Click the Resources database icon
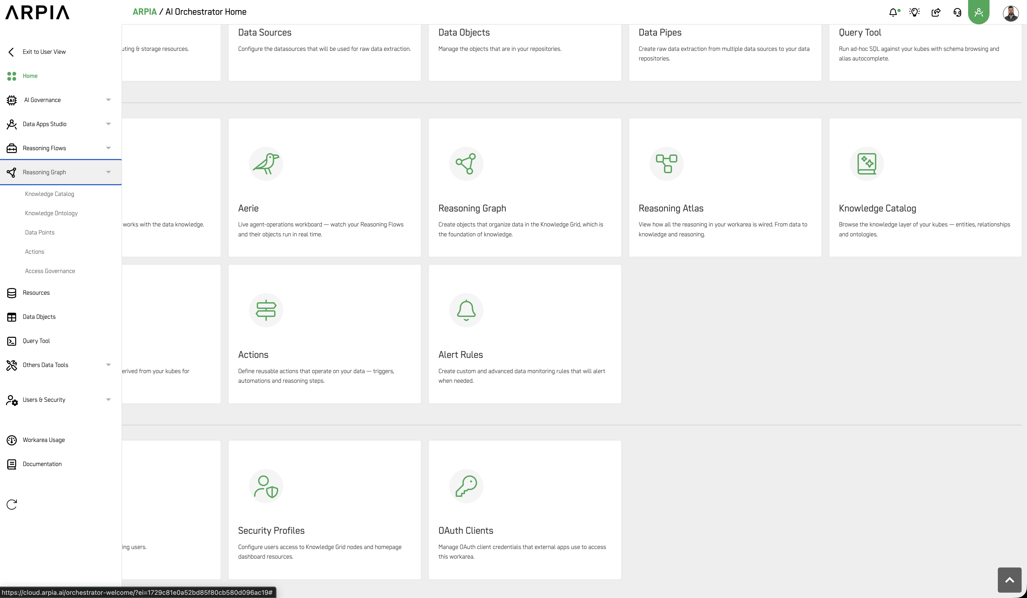Image resolution: width=1027 pixels, height=598 pixels. (12, 293)
